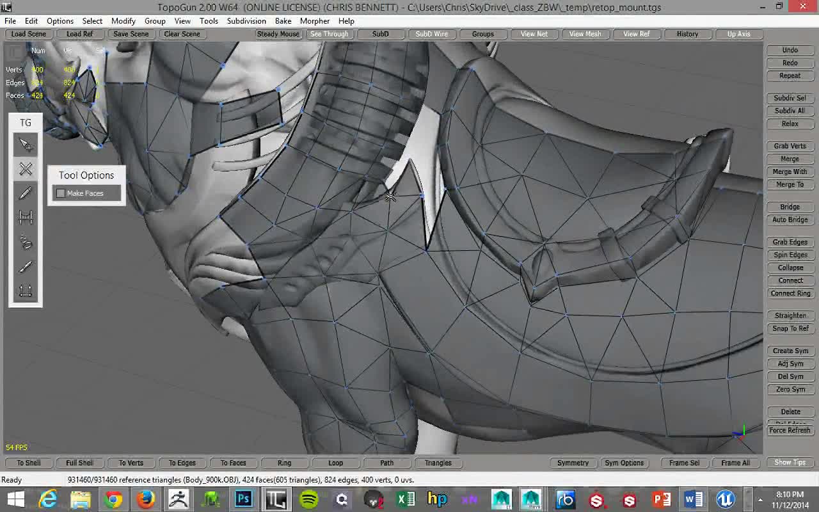Click the Snap To Ref button

point(790,328)
